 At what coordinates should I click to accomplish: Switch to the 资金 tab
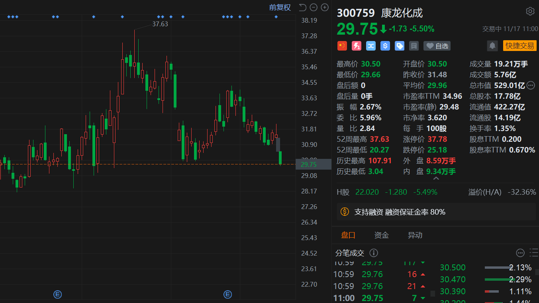(x=381, y=235)
